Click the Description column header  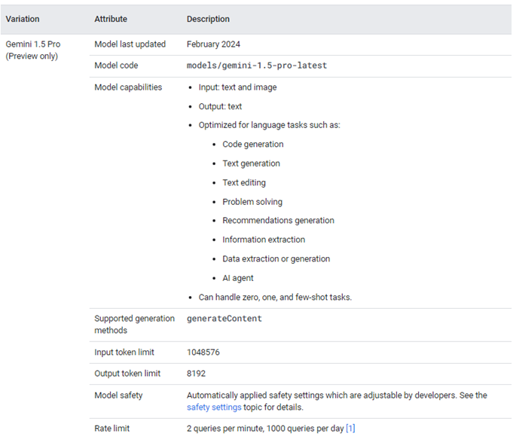point(208,19)
